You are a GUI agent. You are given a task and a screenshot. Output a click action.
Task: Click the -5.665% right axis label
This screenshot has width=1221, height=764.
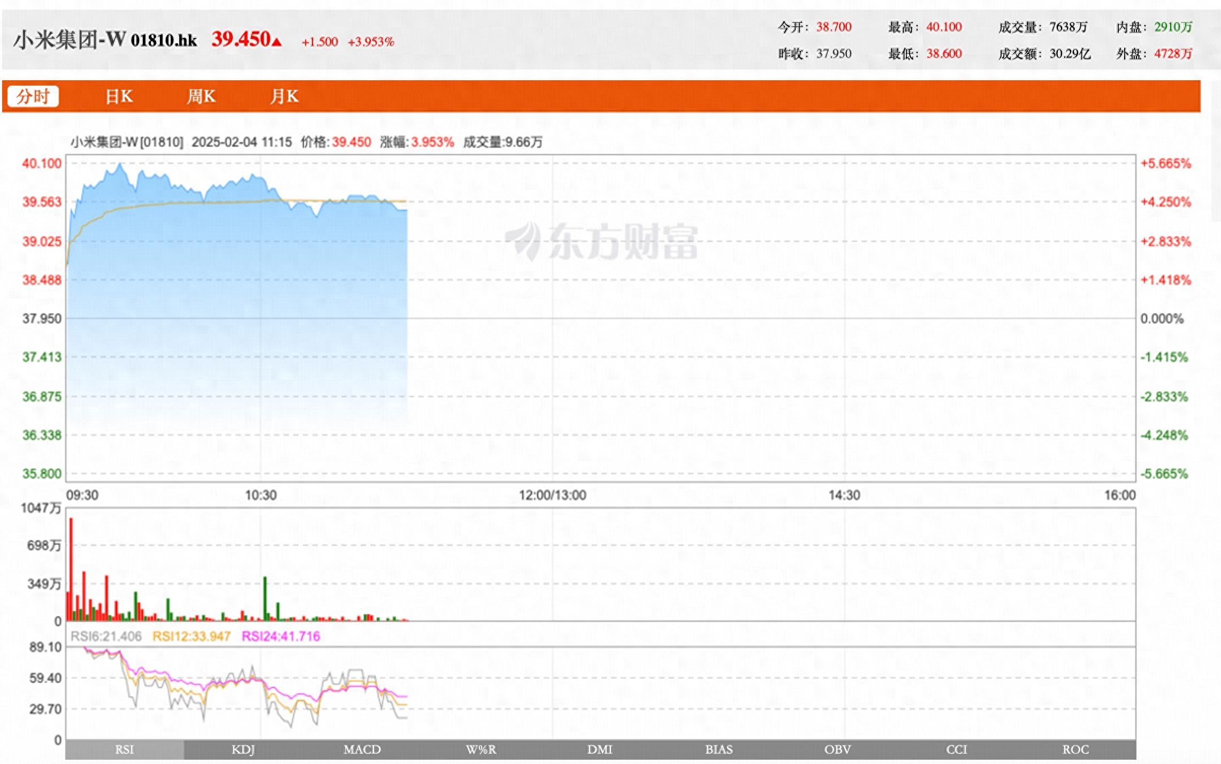click(1164, 474)
